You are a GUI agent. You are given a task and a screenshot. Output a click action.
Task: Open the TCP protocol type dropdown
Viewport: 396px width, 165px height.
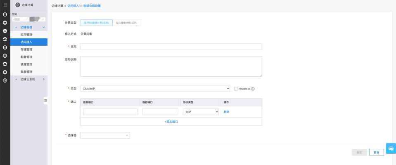click(201, 112)
